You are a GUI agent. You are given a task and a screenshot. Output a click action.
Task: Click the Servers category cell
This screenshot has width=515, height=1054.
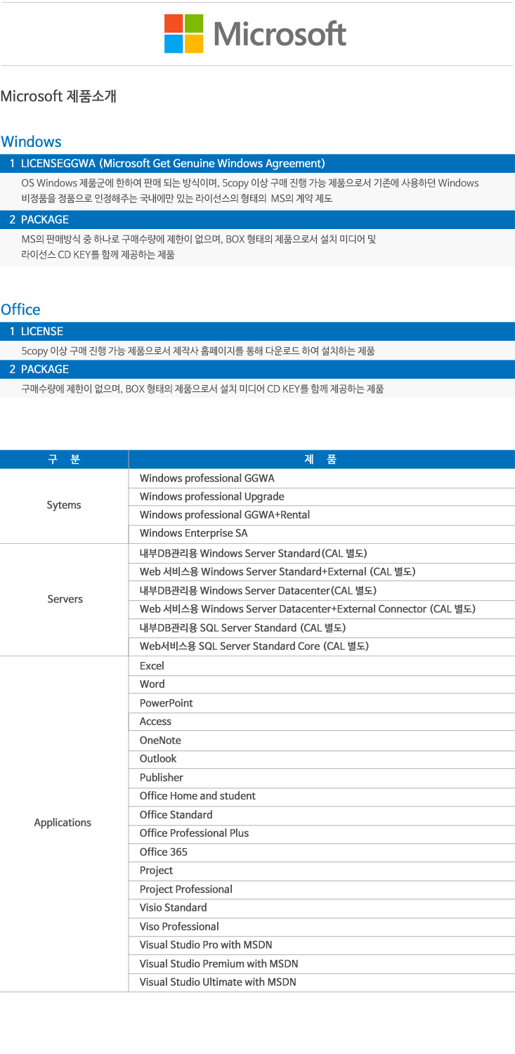[x=65, y=599]
